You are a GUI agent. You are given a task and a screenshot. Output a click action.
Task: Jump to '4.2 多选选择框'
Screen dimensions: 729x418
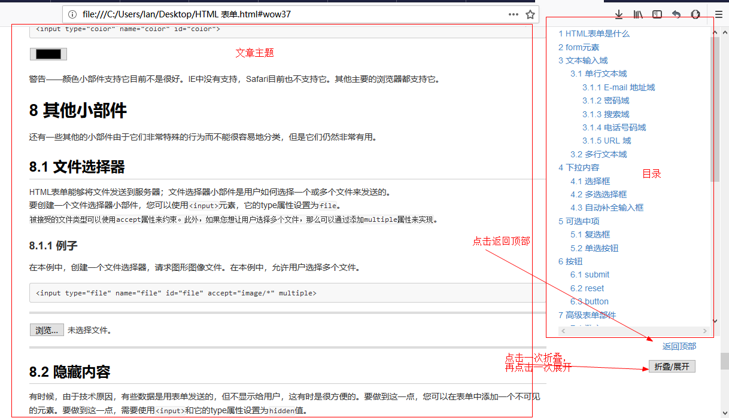[599, 194]
